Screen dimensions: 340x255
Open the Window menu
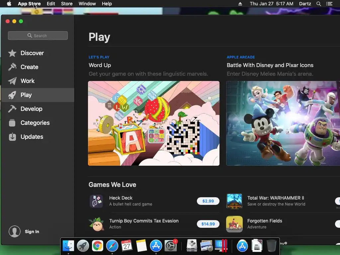tap(87, 4)
